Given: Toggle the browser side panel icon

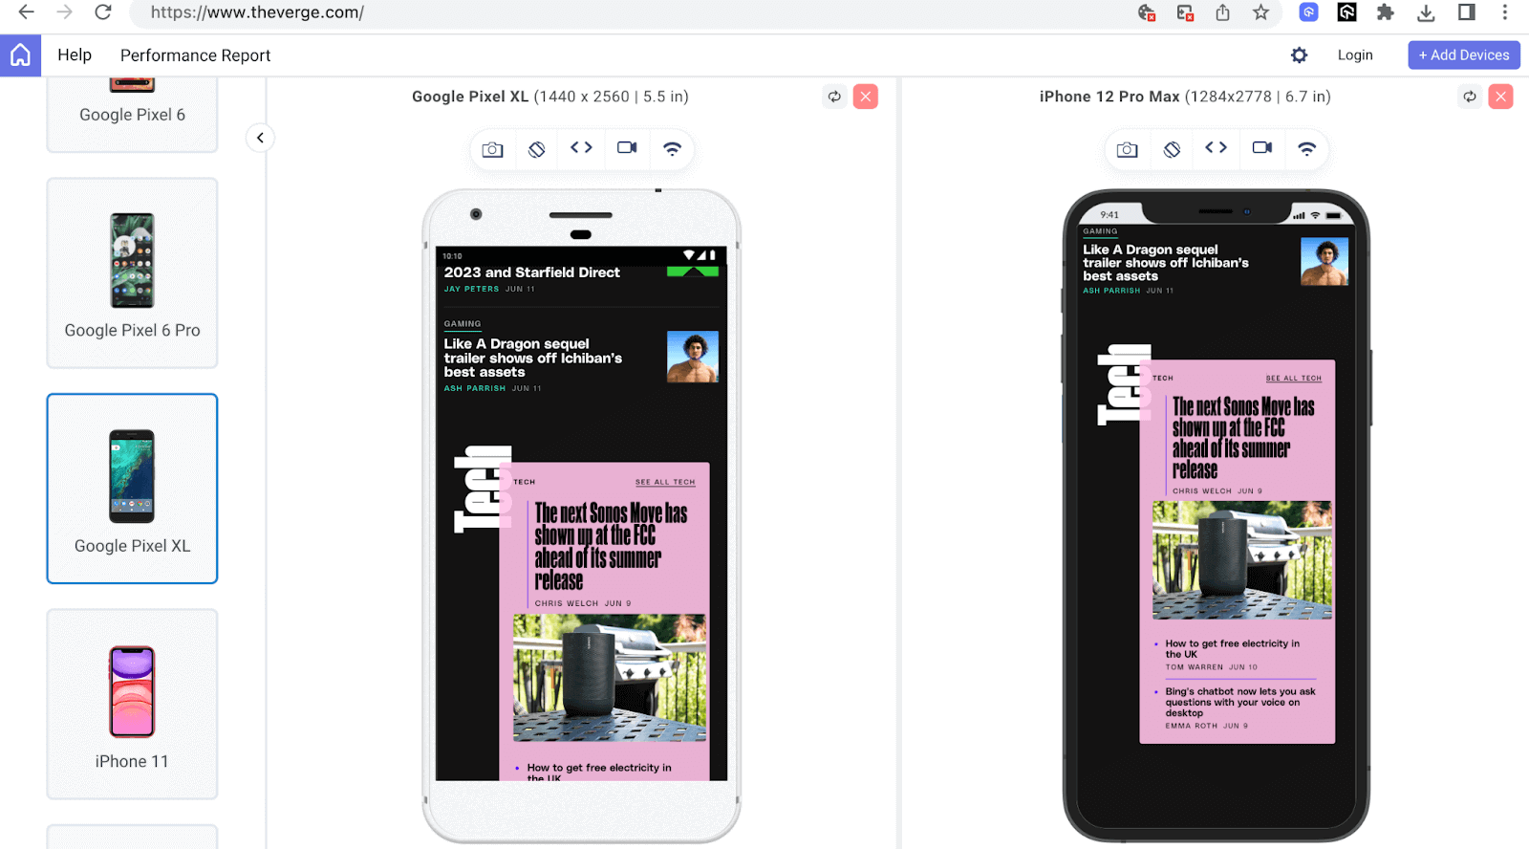Looking at the screenshot, I should tap(1467, 12).
